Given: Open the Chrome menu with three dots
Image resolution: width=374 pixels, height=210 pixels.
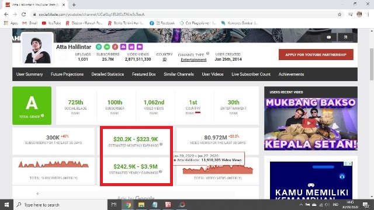Looking at the screenshot, I should click(x=368, y=15).
